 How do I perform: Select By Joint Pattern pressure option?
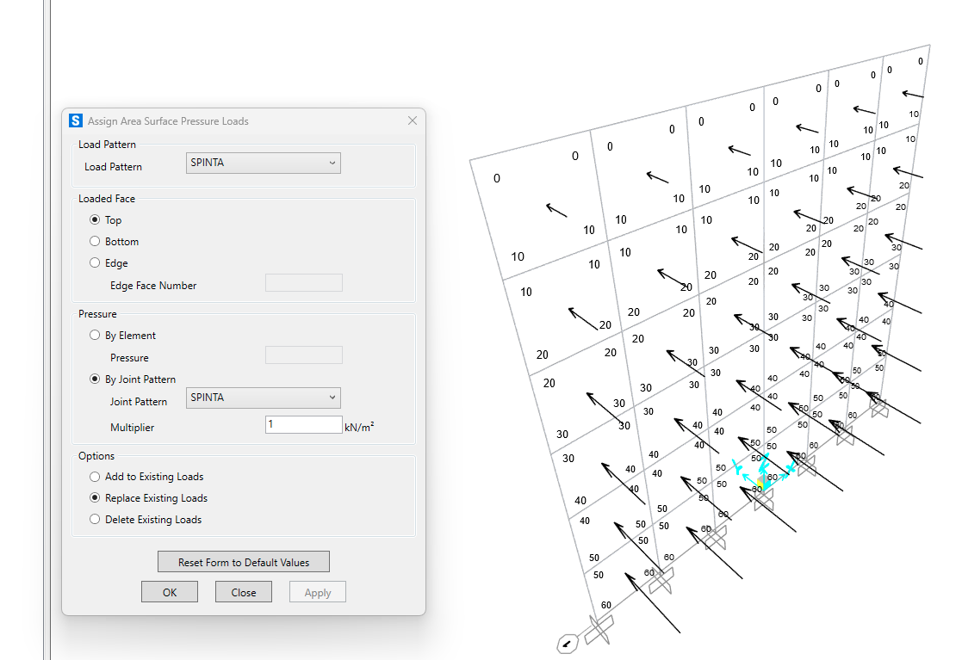point(96,379)
